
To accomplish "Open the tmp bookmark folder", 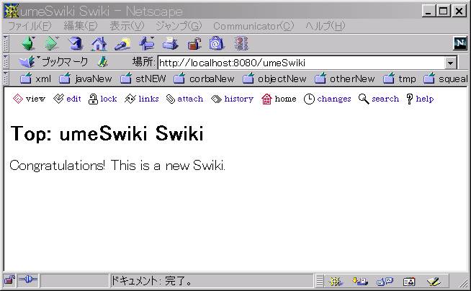I will 400,79.
